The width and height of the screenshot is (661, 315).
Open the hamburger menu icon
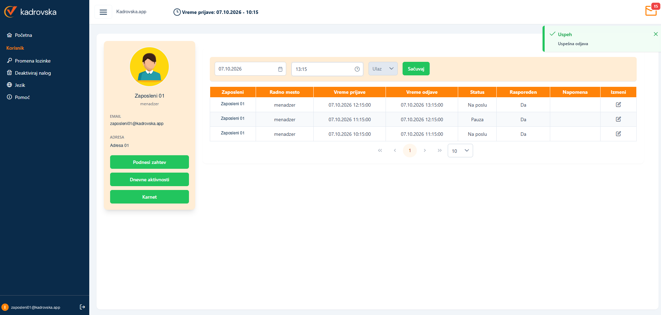pyautogui.click(x=103, y=12)
